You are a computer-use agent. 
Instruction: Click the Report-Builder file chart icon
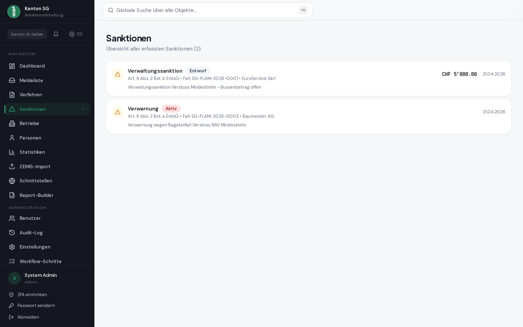pyautogui.click(x=12, y=195)
